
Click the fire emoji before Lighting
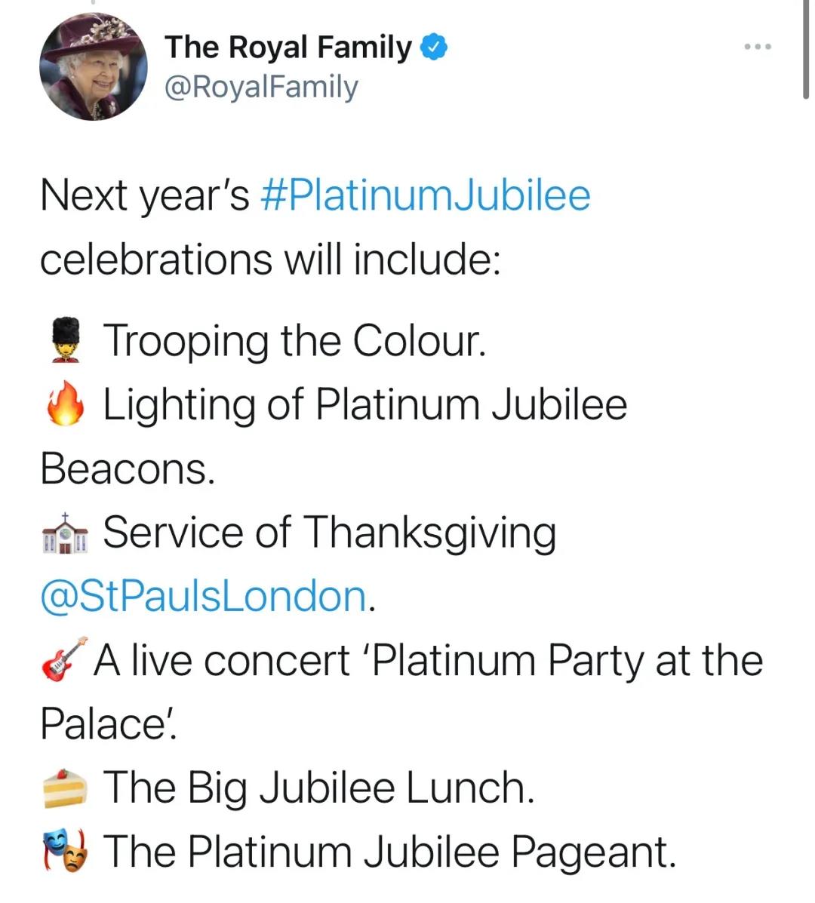coord(65,403)
